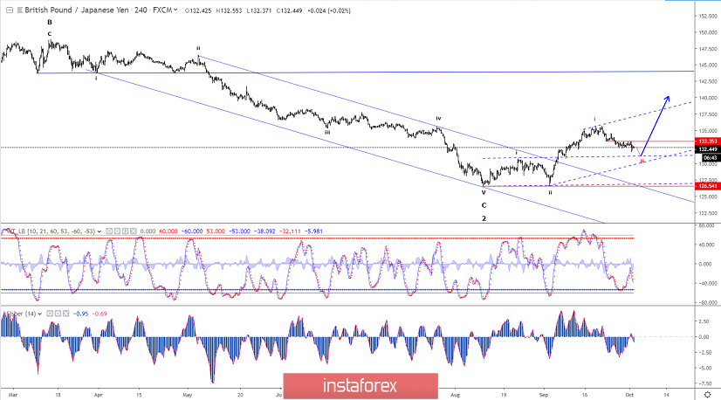This screenshot has height=400, width=721.
Task: Click the Open value O132.425
Action: tap(198, 10)
